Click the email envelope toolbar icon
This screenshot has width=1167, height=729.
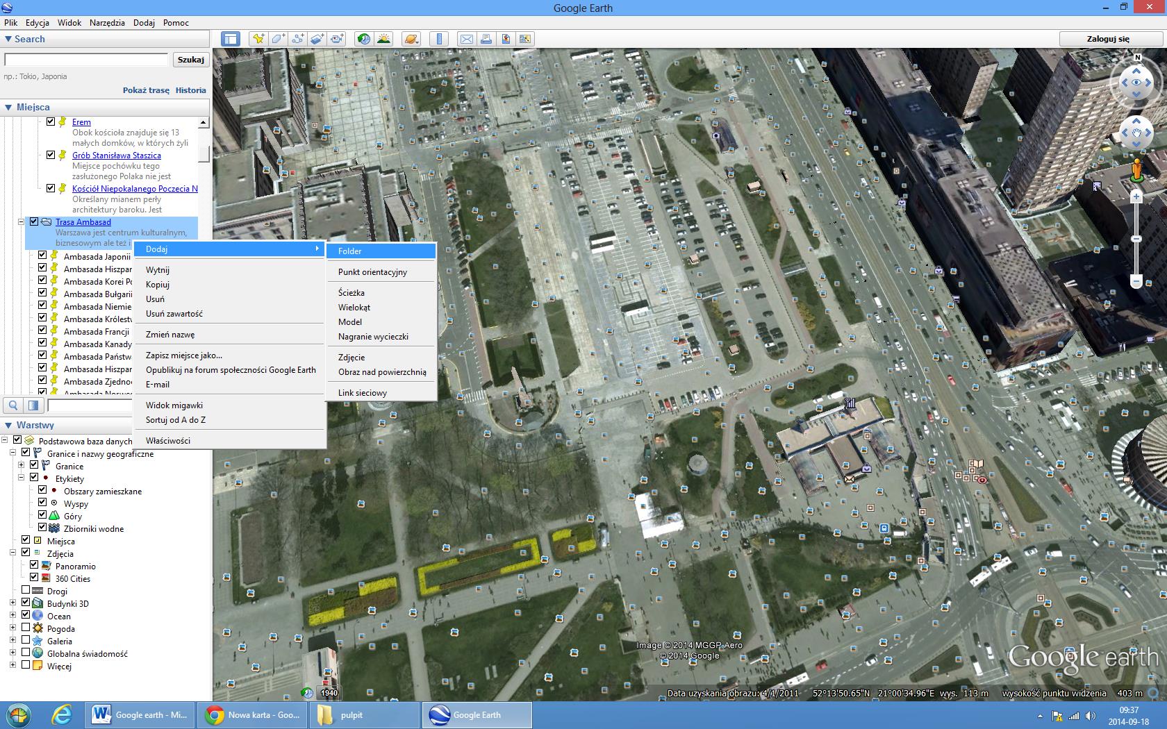pos(467,39)
